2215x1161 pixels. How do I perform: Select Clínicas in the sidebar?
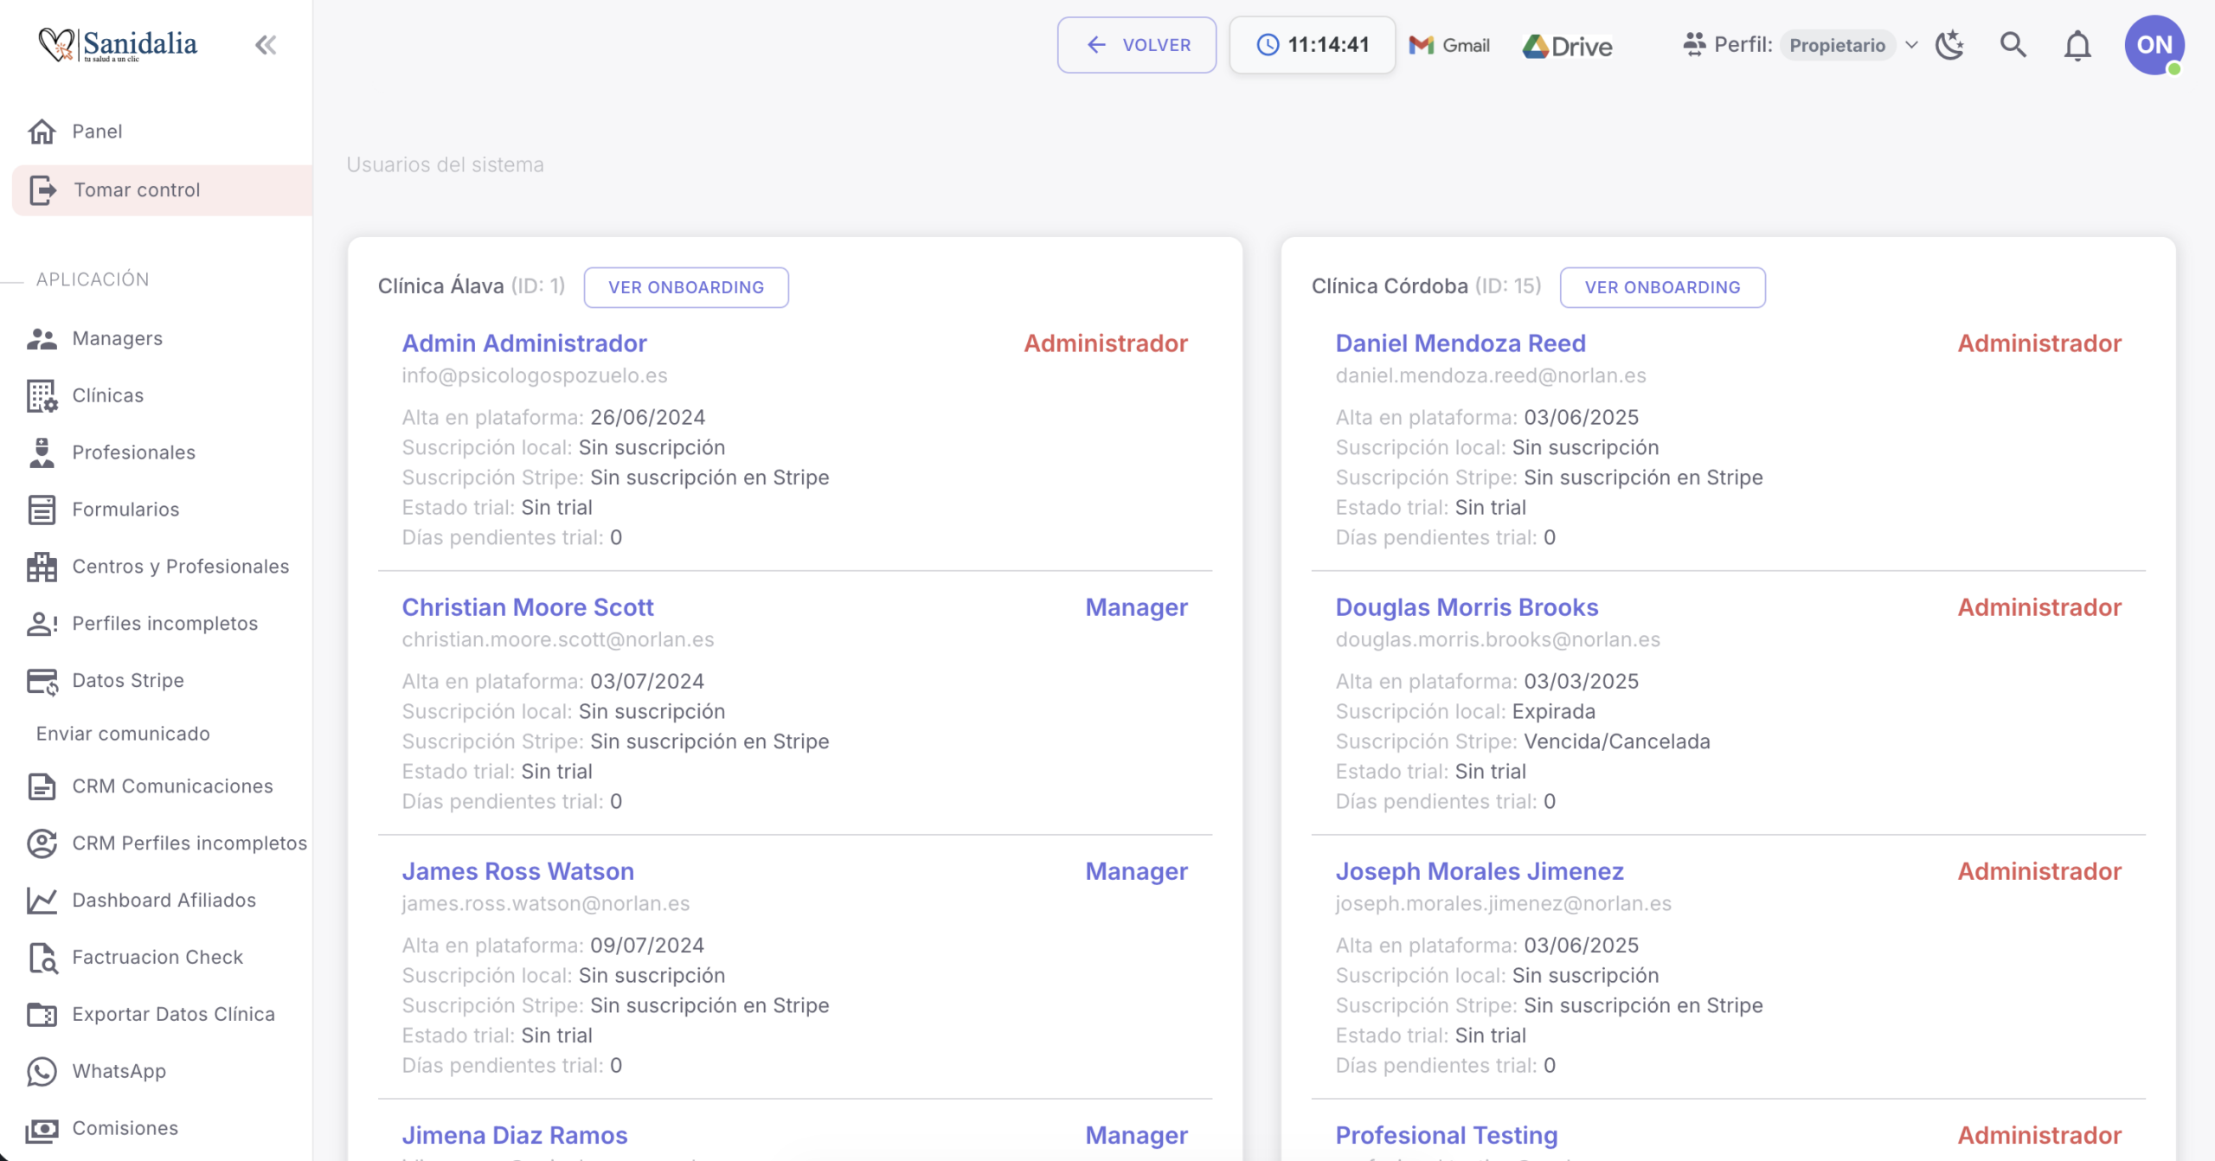108,395
